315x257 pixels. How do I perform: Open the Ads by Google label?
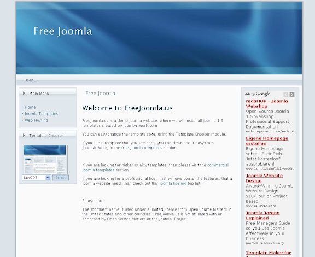(x=258, y=94)
